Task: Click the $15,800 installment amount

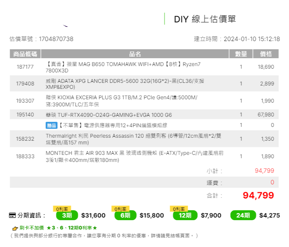Action: click(x=152, y=215)
